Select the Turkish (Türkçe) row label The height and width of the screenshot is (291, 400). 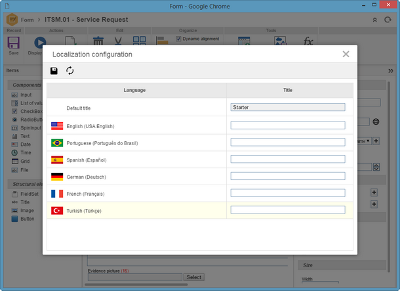[84, 211]
